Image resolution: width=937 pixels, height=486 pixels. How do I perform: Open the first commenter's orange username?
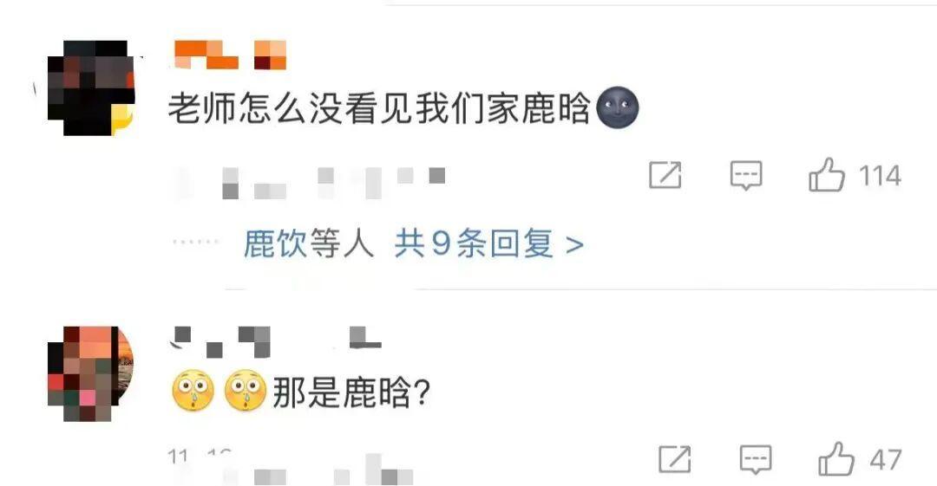pos(230,55)
